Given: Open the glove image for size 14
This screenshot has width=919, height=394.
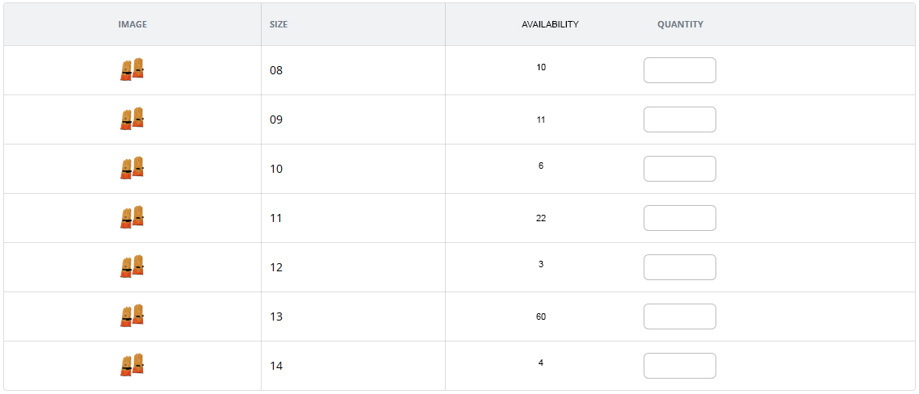Looking at the screenshot, I should click(x=132, y=365).
